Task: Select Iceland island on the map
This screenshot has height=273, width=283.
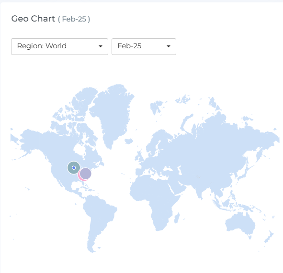Action: tap(129, 141)
